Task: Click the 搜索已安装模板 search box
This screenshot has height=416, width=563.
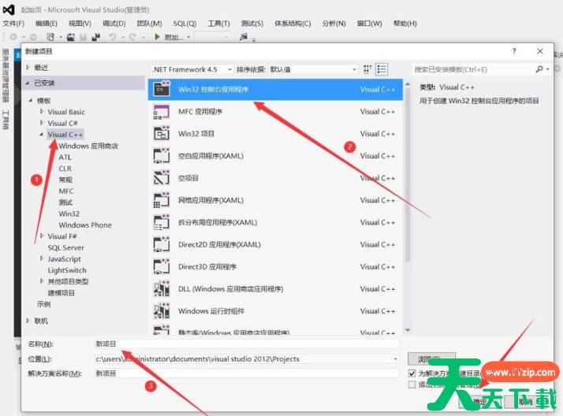Action: pos(473,69)
